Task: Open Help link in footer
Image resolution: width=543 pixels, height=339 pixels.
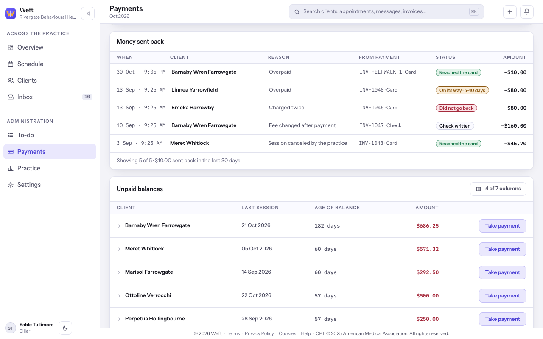Action: [306, 333]
